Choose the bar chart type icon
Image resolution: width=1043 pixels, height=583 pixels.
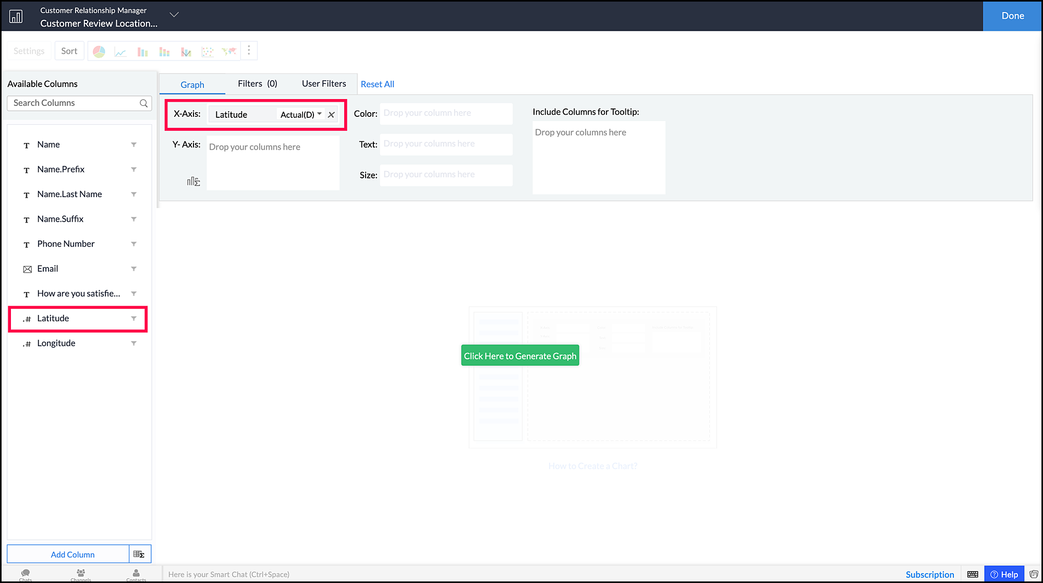click(142, 51)
